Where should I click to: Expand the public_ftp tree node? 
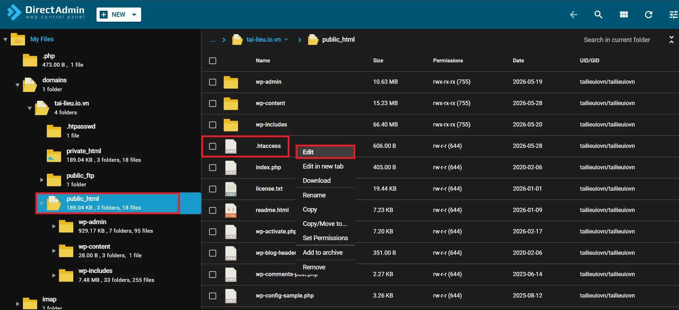coord(42,180)
